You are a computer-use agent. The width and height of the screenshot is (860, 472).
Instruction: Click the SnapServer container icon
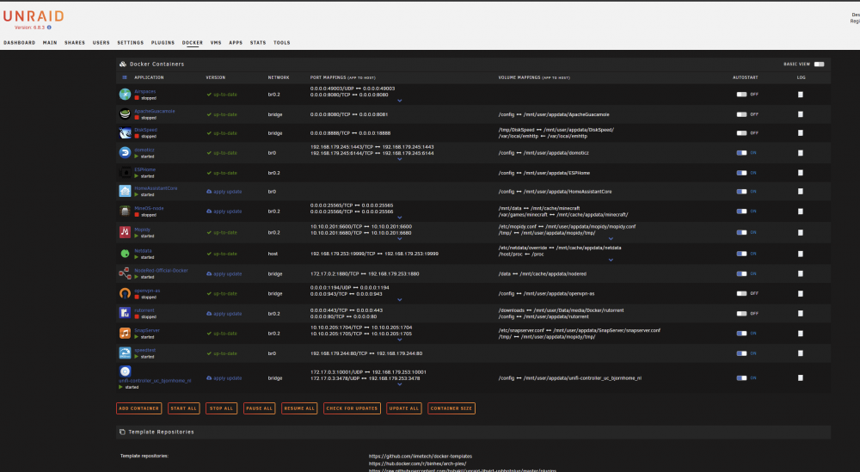125,334
